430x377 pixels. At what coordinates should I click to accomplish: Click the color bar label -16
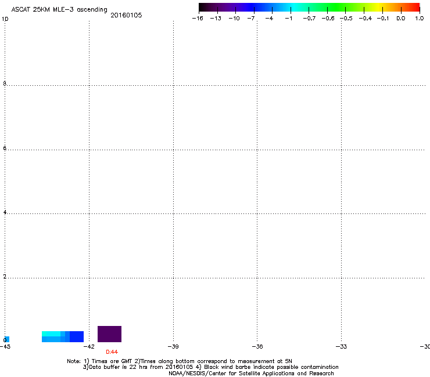tap(198, 19)
